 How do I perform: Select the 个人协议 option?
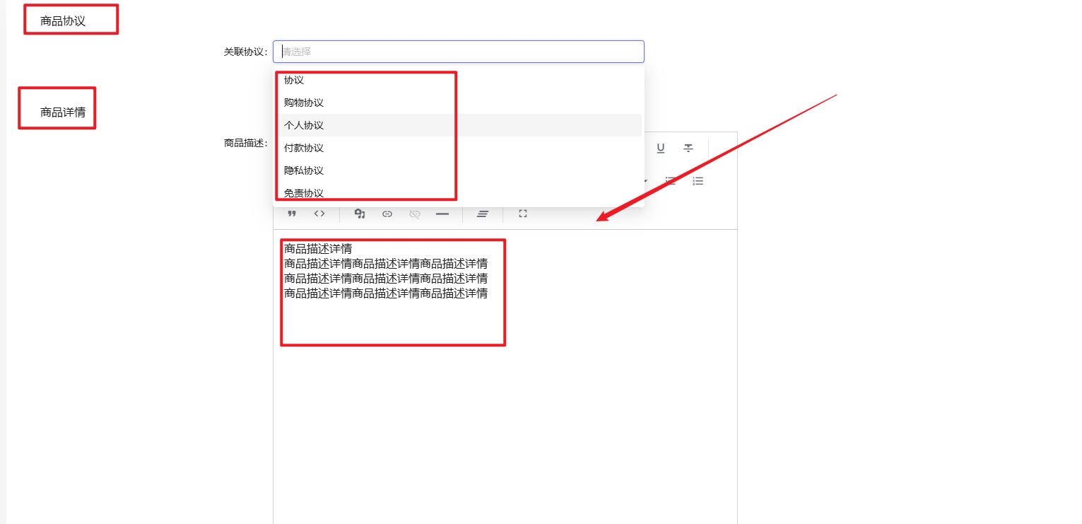click(304, 125)
